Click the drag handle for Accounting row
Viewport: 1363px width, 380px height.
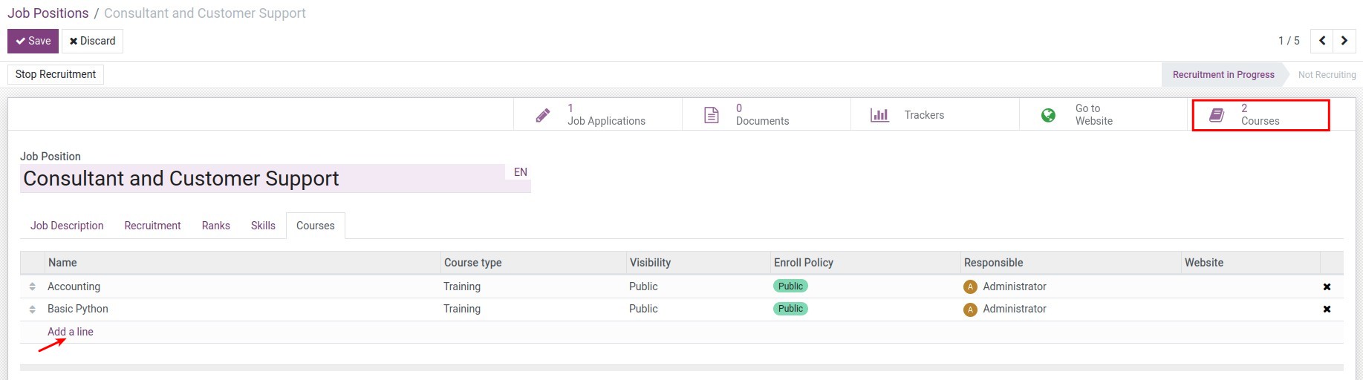(33, 286)
